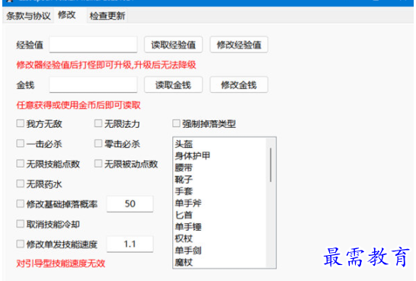Enable the 无限被动点数 checkbox
The width and height of the screenshot is (416, 281).
[x=98, y=164]
